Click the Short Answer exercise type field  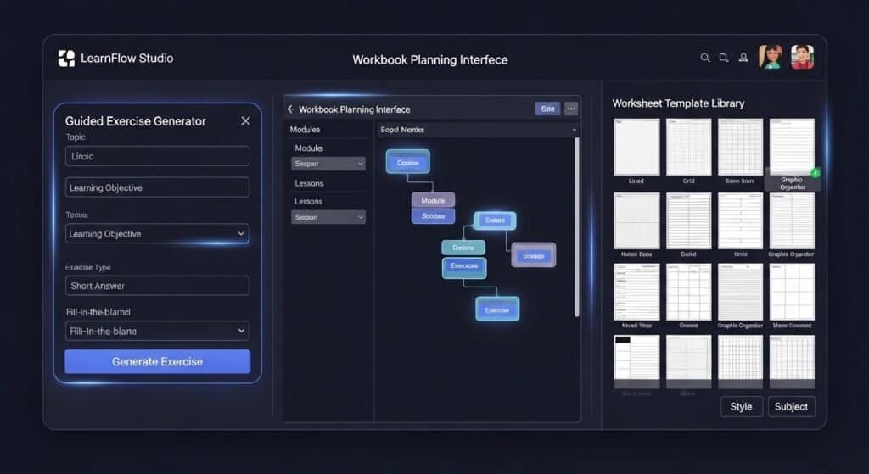tap(157, 286)
